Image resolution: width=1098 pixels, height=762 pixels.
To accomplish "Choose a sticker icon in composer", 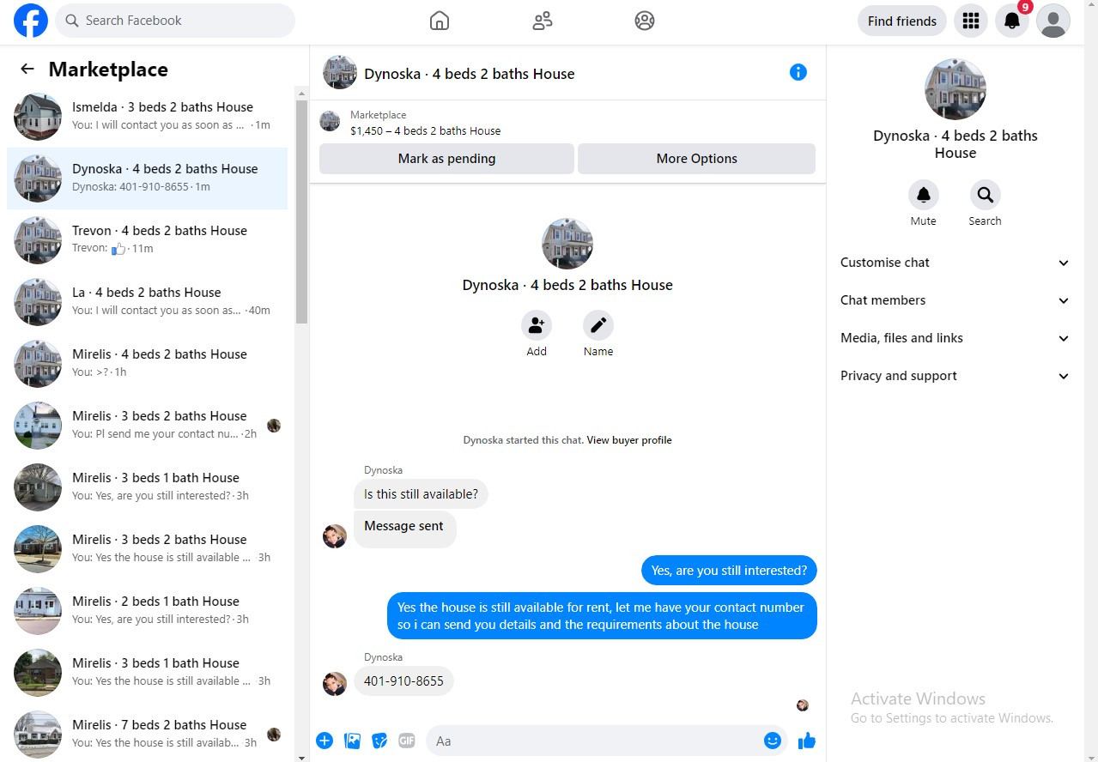I will click(x=379, y=741).
